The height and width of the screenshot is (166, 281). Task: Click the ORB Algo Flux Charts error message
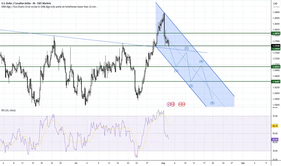pos(49,7)
